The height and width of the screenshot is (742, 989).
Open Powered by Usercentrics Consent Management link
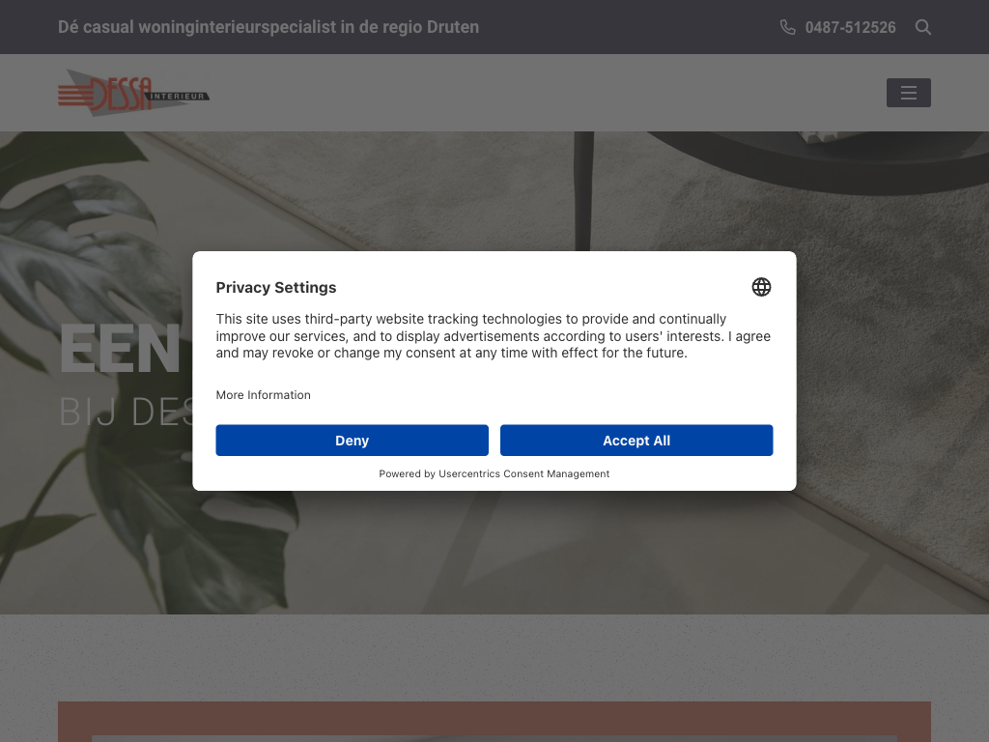click(x=494, y=473)
